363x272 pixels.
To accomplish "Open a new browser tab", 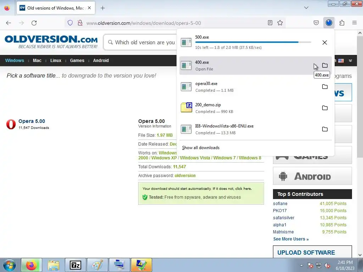I will coord(103,8).
